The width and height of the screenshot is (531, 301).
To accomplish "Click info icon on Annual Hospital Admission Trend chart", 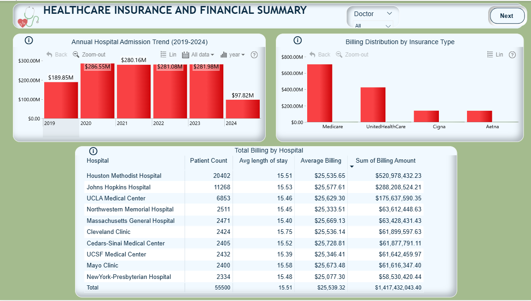I will point(29,40).
